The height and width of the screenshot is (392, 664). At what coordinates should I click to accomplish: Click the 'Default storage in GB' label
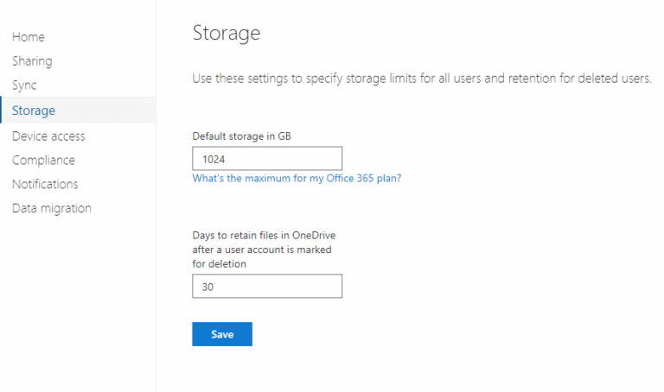[246, 136]
